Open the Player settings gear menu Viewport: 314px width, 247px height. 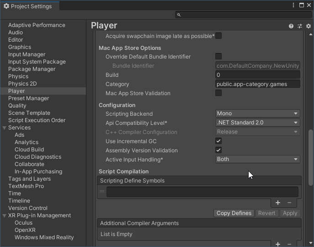pos(309,26)
